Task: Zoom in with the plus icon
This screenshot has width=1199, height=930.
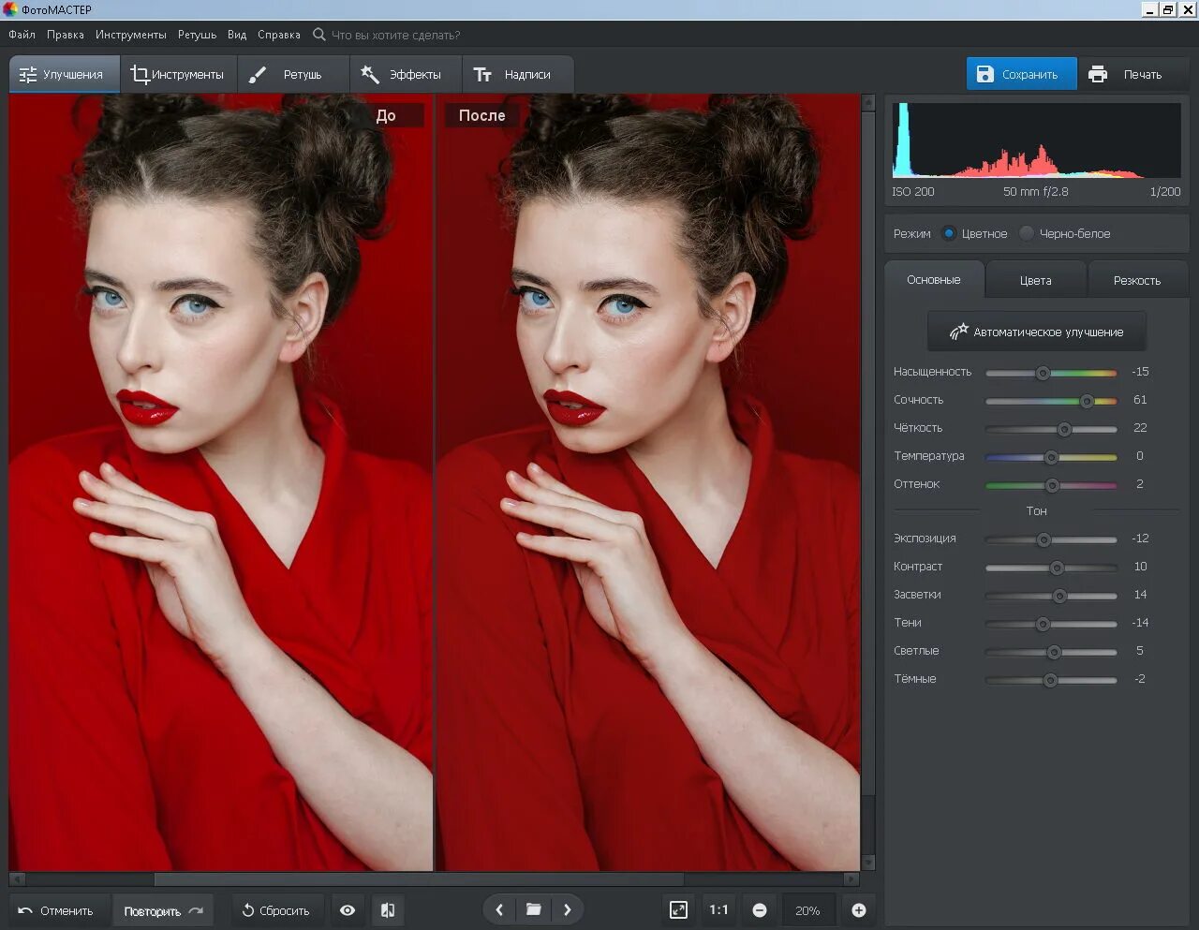Action: click(858, 910)
